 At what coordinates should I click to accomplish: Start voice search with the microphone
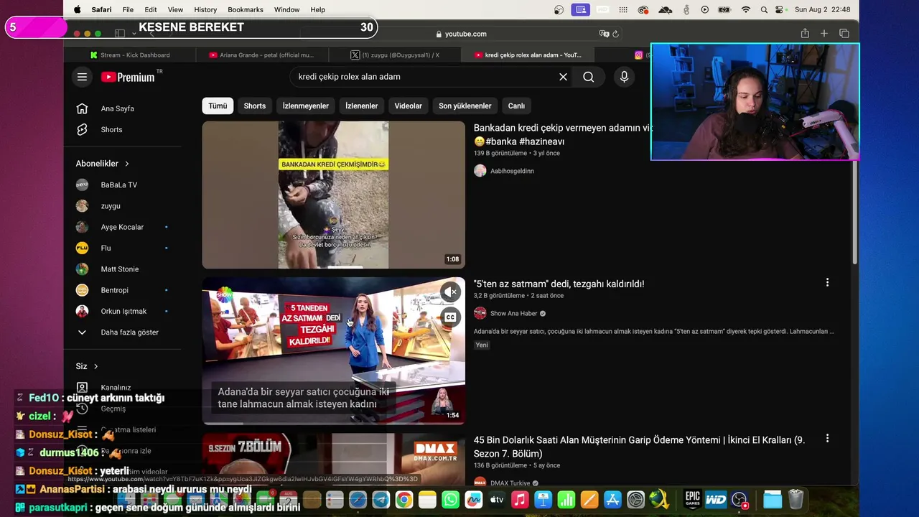(624, 77)
